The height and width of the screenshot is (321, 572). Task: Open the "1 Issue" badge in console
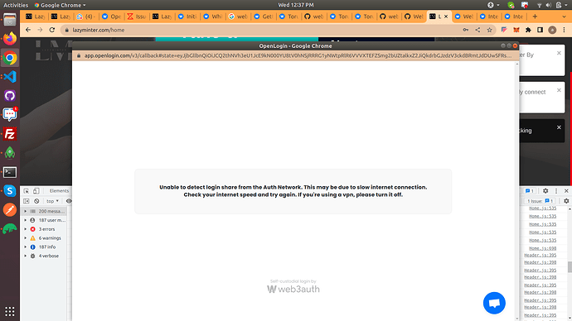tap(540, 201)
